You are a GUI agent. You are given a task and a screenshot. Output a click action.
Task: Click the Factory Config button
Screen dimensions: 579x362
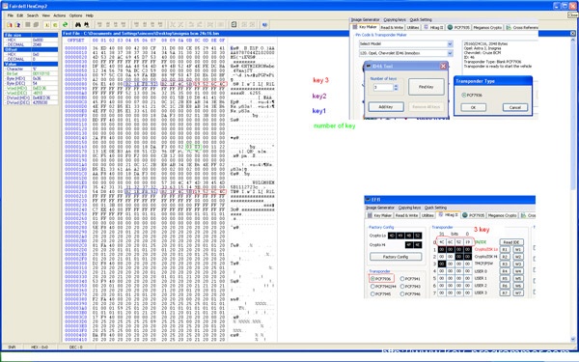[396, 257]
